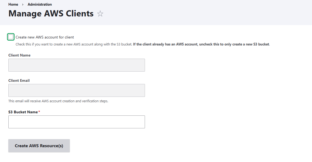Check Create new AWS account for client
The image size is (312, 162).
tap(11, 37)
